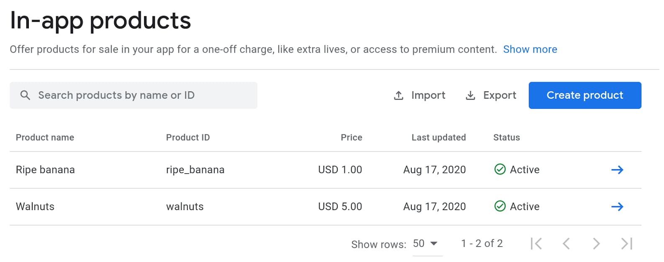Go to the previous page
This screenshot has width=664, height=262.
(x=567, y=243)
